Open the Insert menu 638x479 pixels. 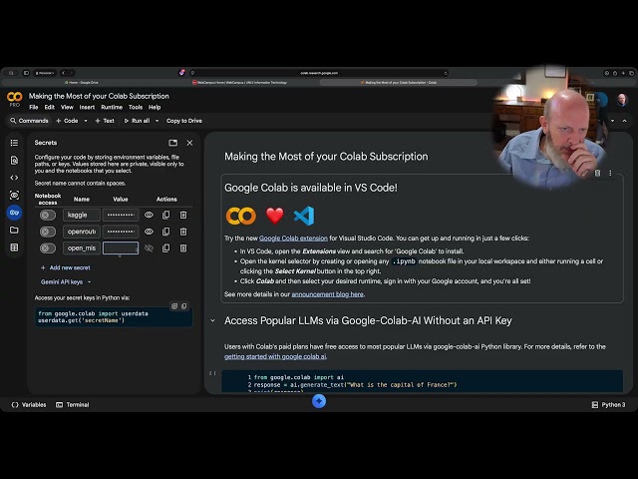tap(87, 107)
